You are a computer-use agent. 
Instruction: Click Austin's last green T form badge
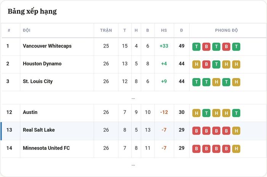pyautogui.click(x=236, y=113)
